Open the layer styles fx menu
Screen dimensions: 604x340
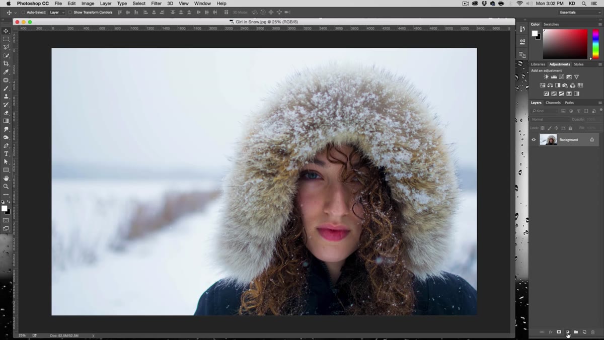click(550, 332)
